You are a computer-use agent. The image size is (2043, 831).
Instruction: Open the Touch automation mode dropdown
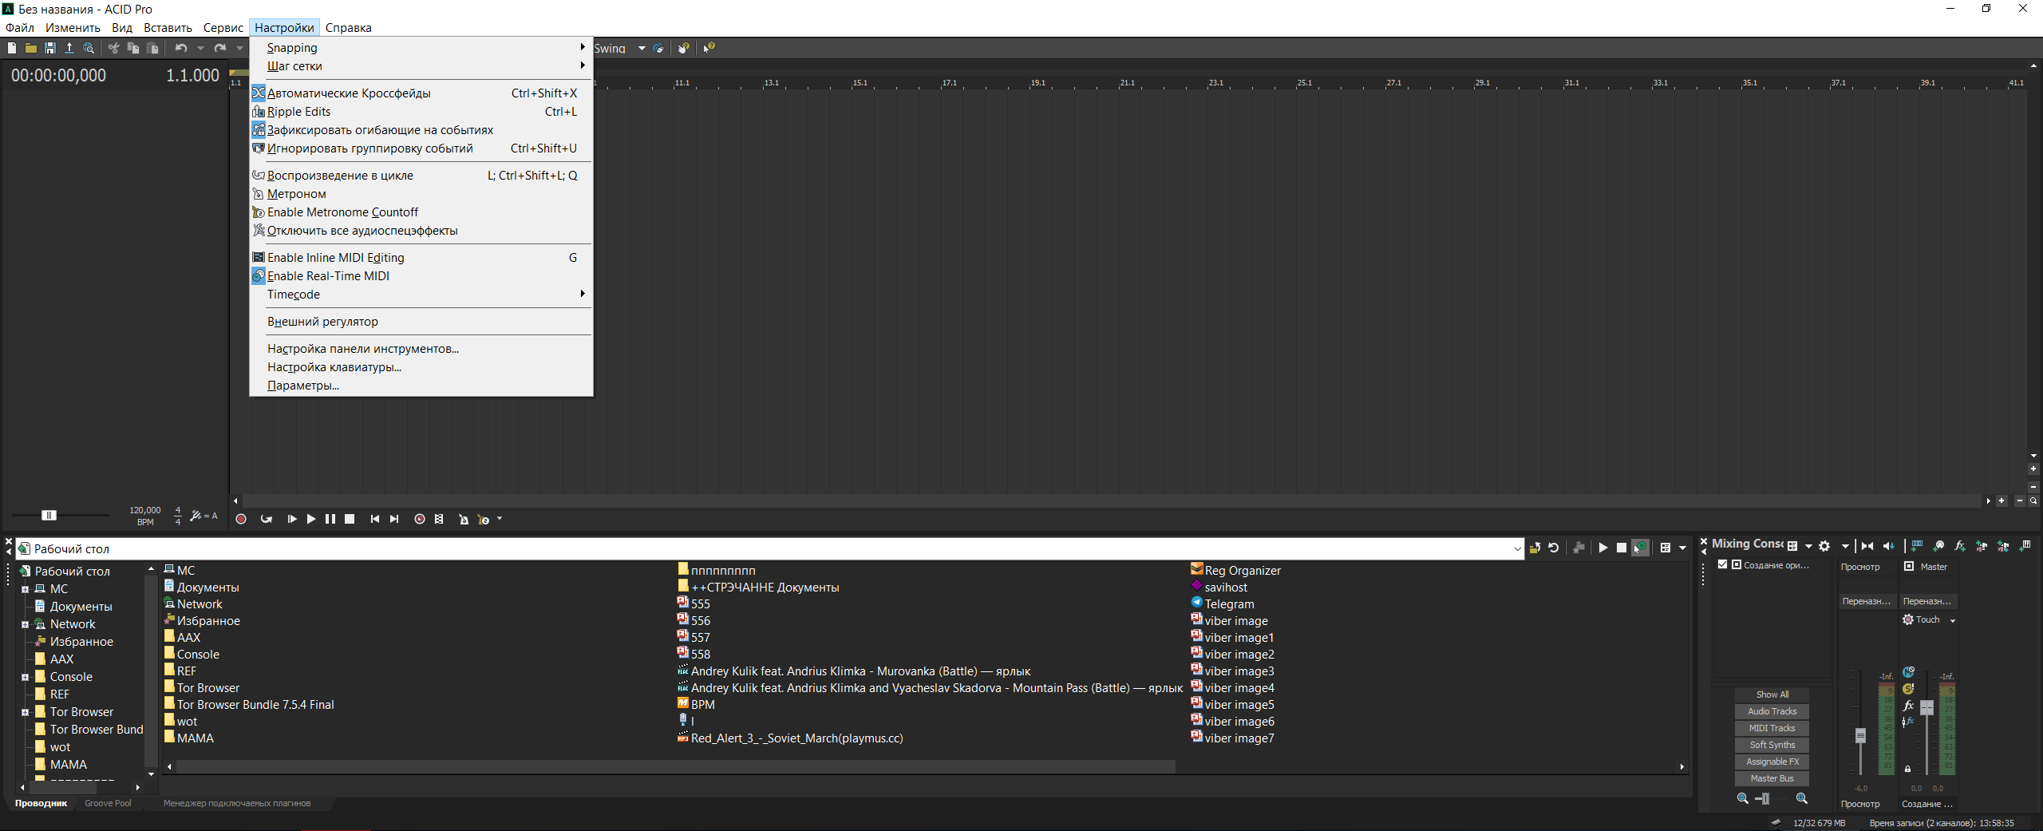coord(1952,620)
